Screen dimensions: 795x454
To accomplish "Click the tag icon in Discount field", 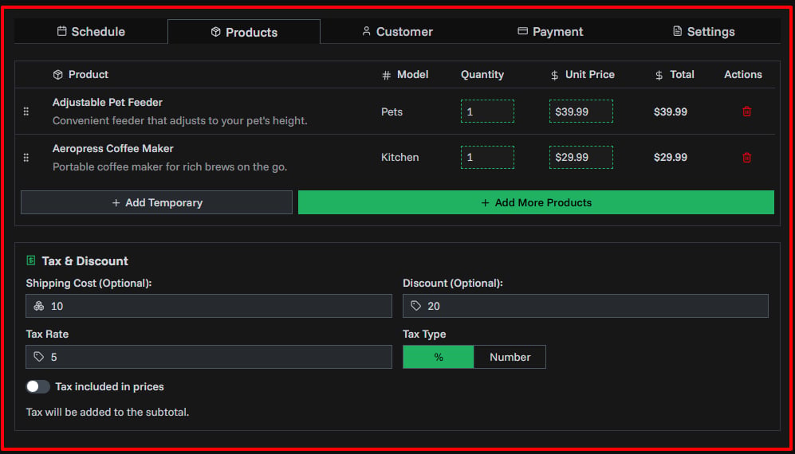I will [415, 306].
